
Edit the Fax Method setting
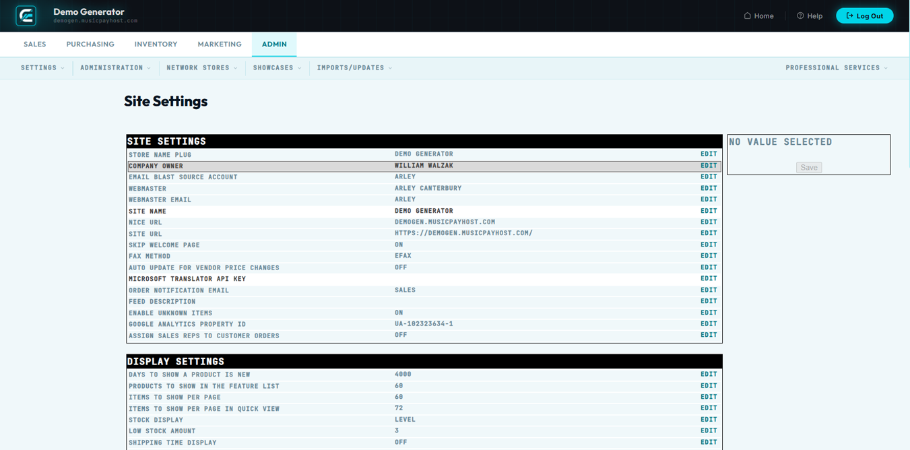click(709, 256)
